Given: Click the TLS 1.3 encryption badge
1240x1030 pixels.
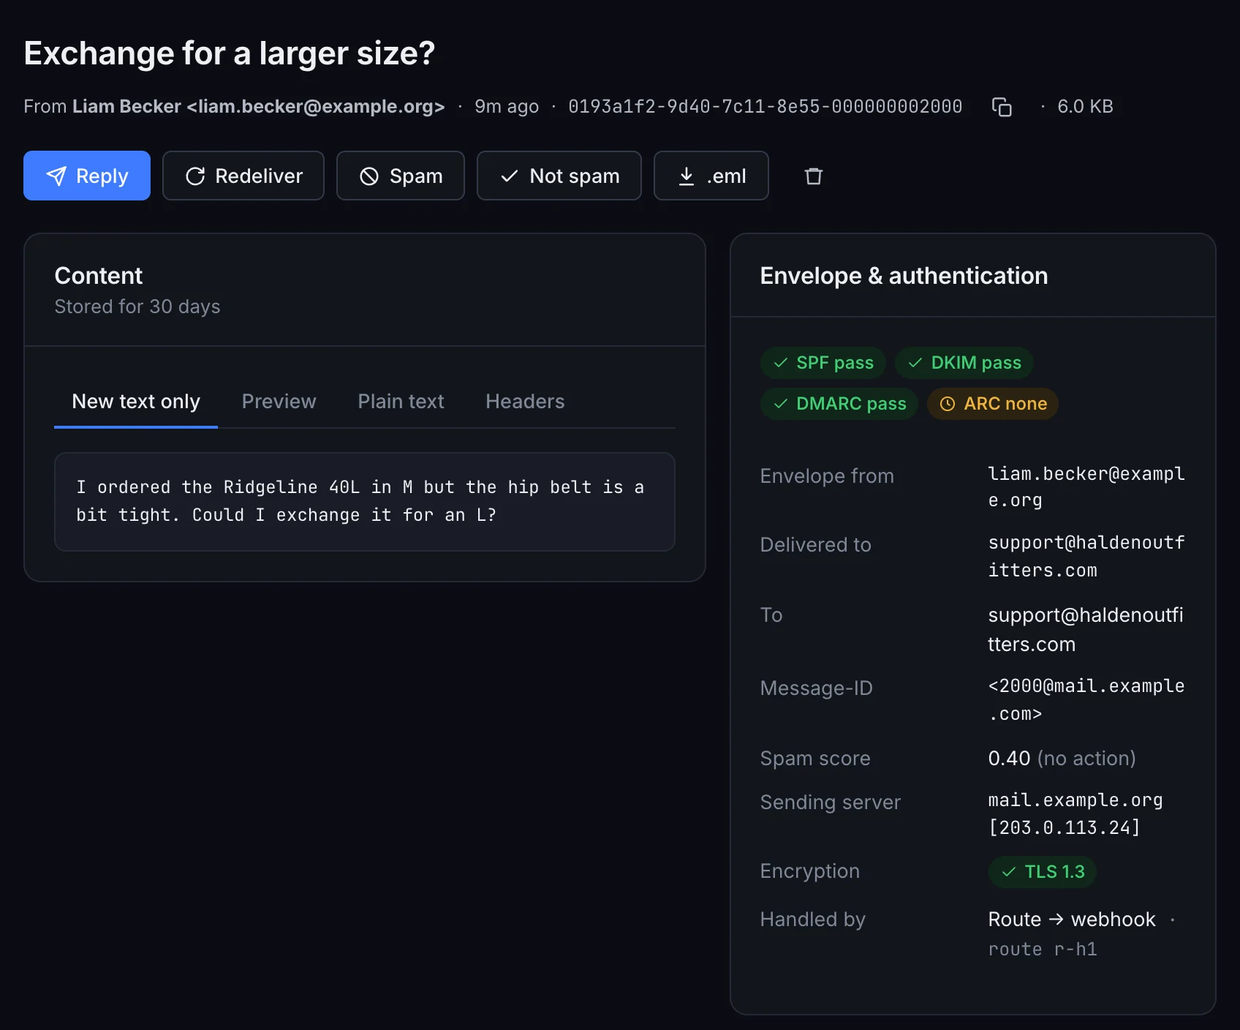Looking at the screenshot, I should pos(1043,872).
